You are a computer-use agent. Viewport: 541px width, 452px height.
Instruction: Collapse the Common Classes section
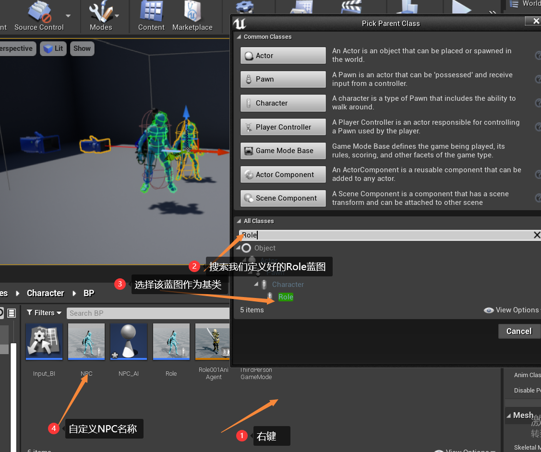point(239,37)
